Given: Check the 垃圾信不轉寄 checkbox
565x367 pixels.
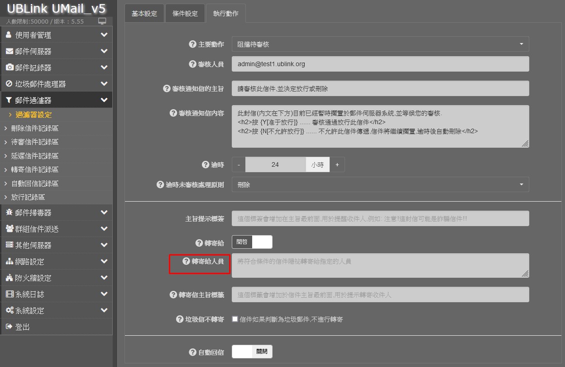Looking at the screenshot, I should (235, 319).
